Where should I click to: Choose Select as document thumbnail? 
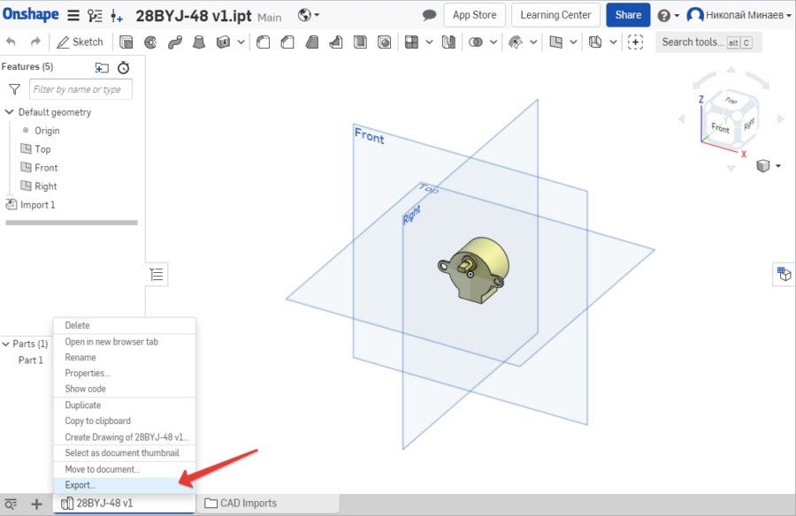(125, 453)
